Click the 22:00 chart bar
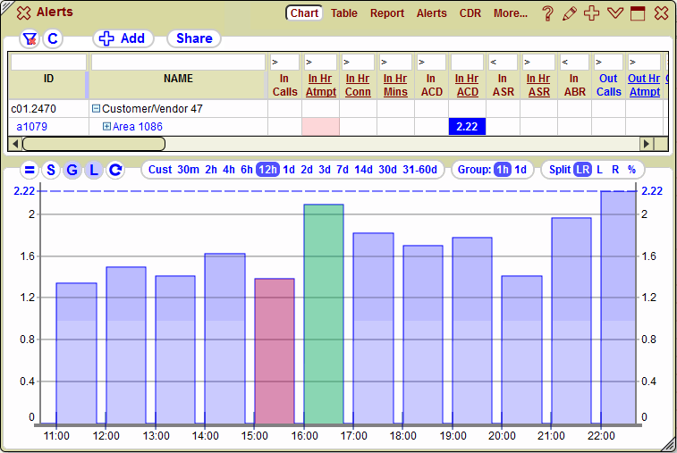The width and height of the screenshot is (677, 453). (618, 307)
